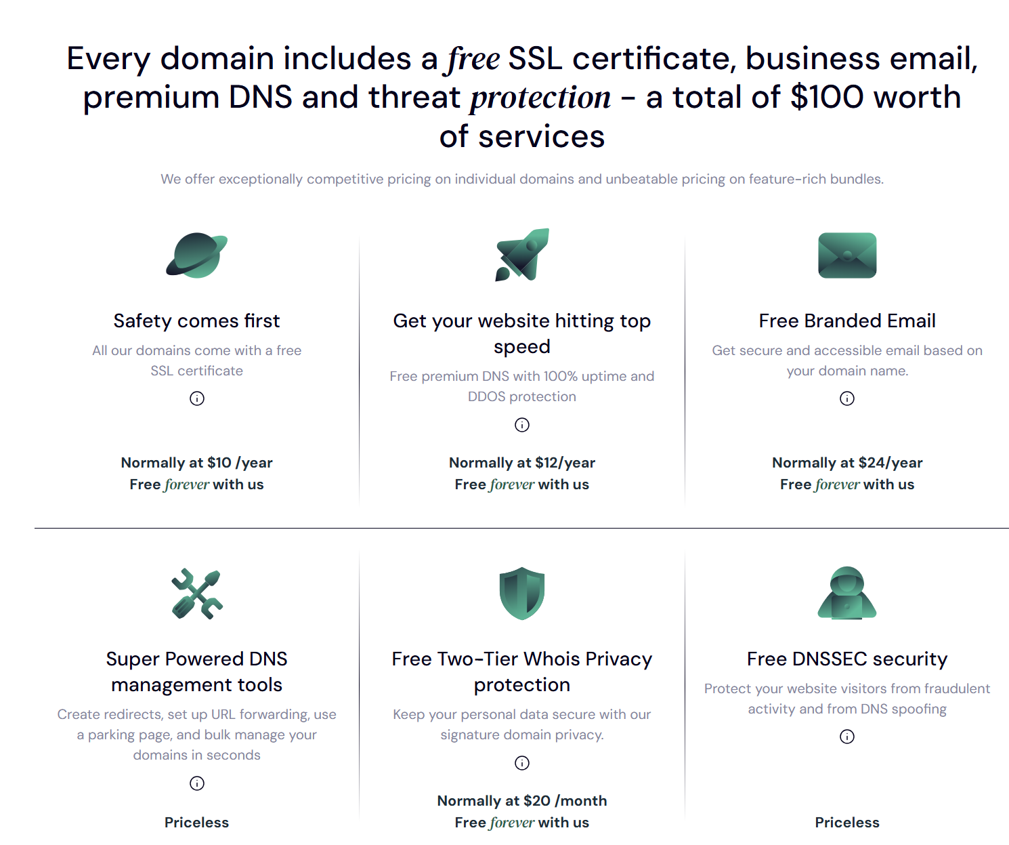Click the 'Free premium DNS with 100% uptime' description
Viewport: 1009px width, 845px height.
(x=522, y=386)
